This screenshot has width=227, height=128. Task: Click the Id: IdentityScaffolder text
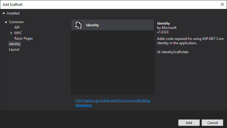click(x=173, y=52)
